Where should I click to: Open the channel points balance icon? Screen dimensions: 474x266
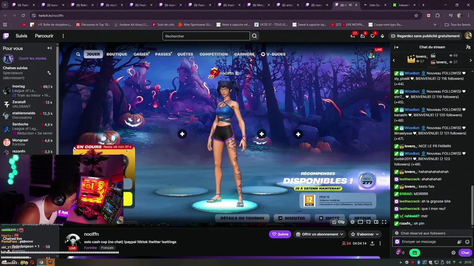[398, 252]
